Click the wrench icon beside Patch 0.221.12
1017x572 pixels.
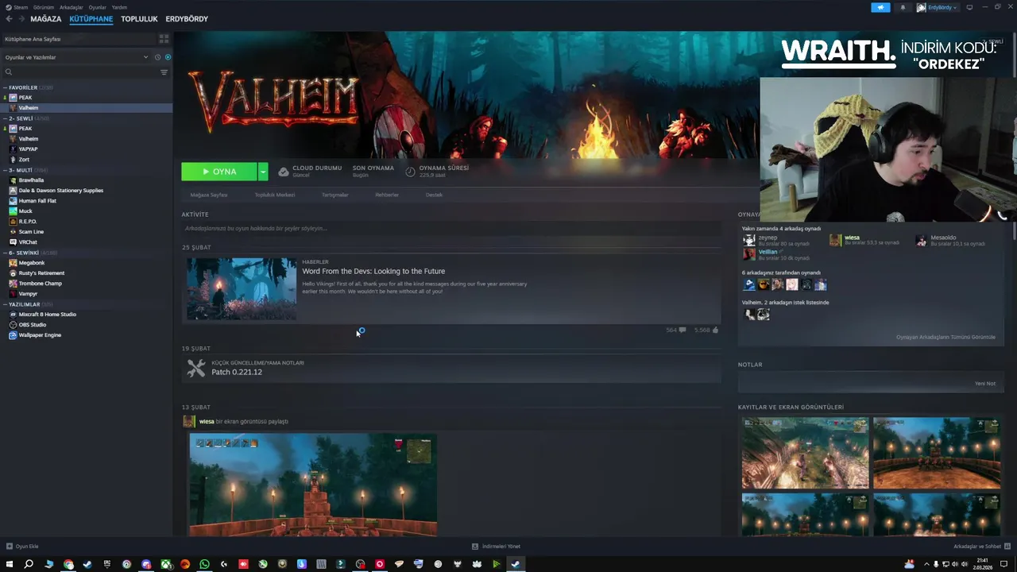coord(196,368)
